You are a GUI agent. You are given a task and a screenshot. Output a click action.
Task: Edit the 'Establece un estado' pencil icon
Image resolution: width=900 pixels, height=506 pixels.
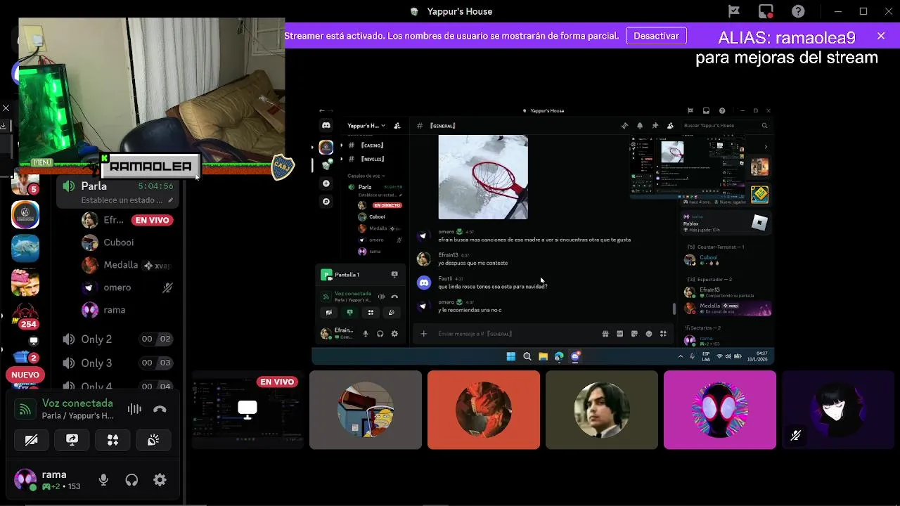(x=170, y=200)
